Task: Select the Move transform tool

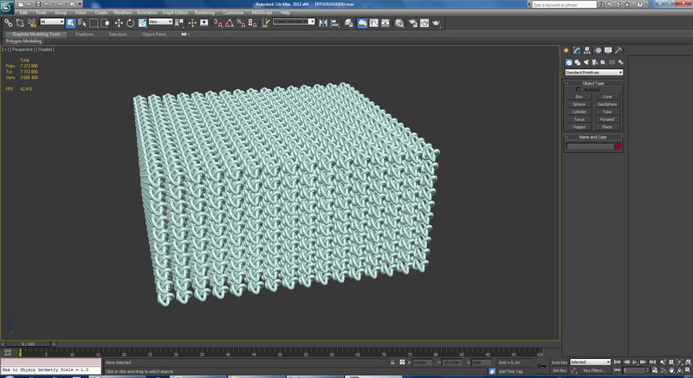Action: (x=119, y=22)
